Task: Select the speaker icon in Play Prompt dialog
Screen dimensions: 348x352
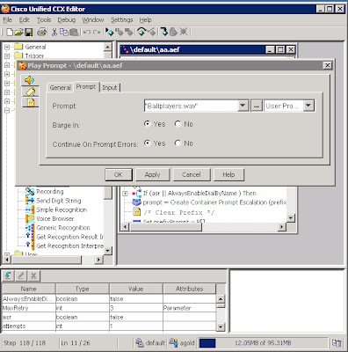Action: tap(30, 80)
